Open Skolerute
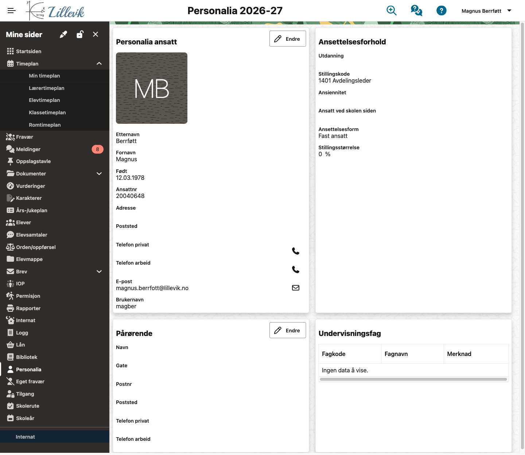 [x=55, y=406]
